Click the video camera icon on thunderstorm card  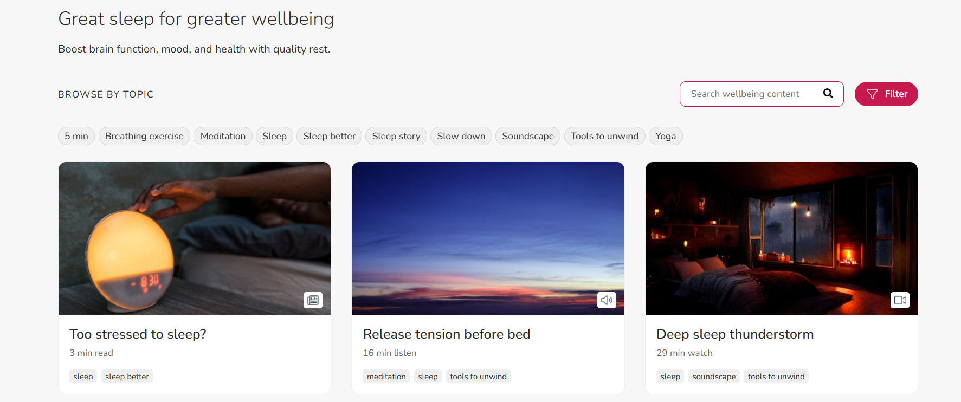click(900, 300)
